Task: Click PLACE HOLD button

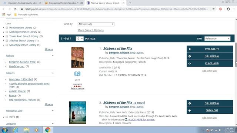Action: coord(210,63)
